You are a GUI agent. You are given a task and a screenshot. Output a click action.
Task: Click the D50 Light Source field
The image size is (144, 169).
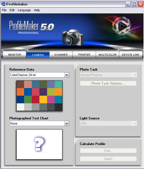click(x=108, y=123)
